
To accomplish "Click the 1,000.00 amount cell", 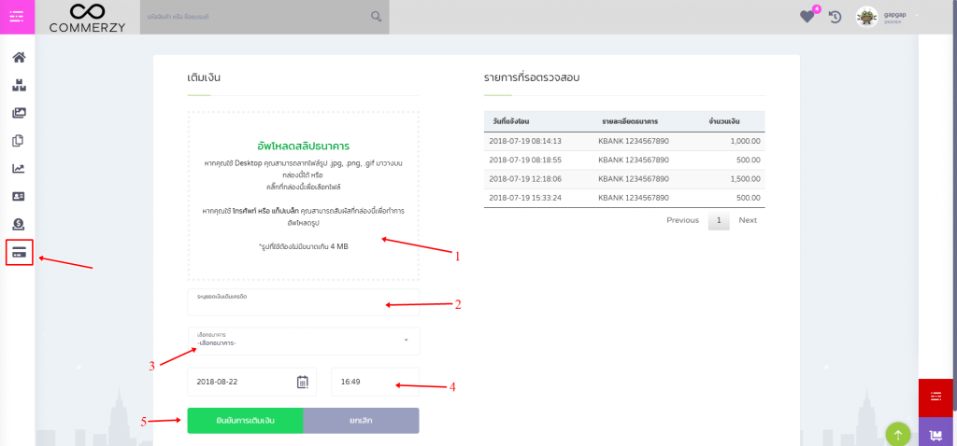I will coord(743,141).
